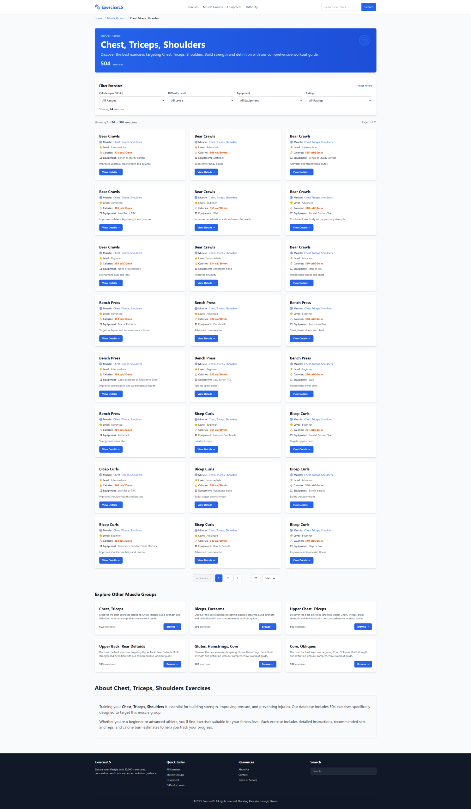471x809 pixels.
Task: Open Muscle Groups in top navigation
Action: [x=212, y=7]
